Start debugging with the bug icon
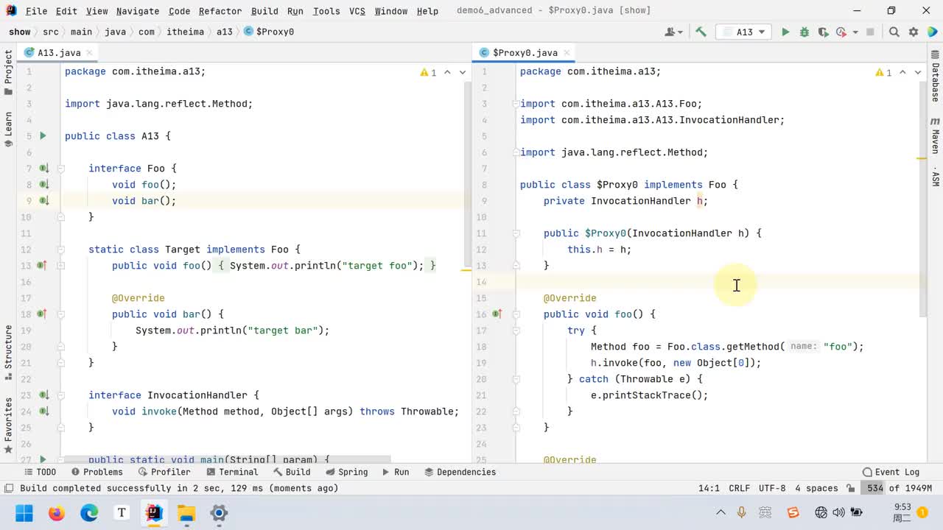 point(804,32)
